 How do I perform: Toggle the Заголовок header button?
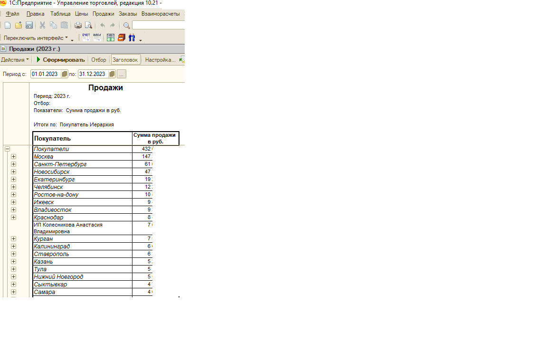pyautogui.click(x=125, y=60)
